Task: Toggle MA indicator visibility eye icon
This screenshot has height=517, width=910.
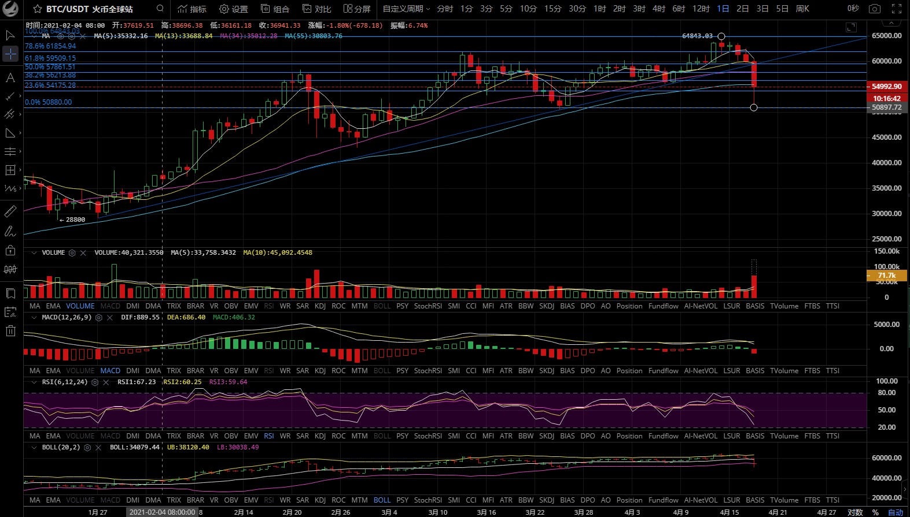Action: tap(60, 36)
